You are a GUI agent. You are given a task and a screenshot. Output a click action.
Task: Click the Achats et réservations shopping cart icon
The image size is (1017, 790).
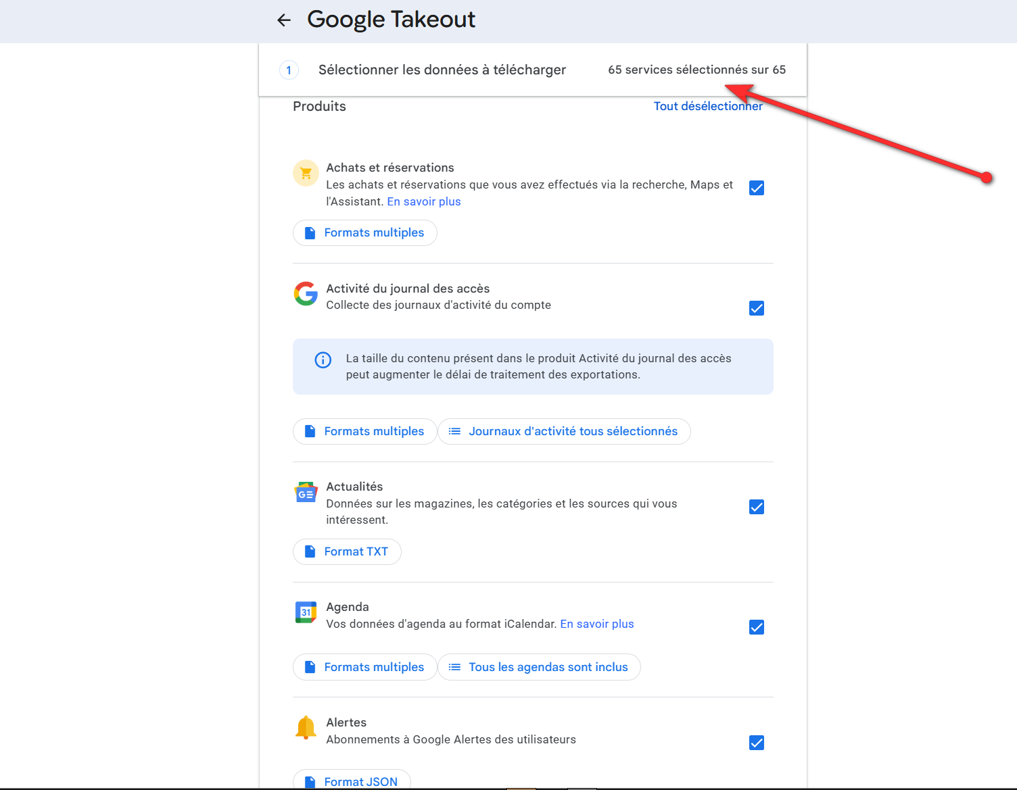click(x=306, y=173)
